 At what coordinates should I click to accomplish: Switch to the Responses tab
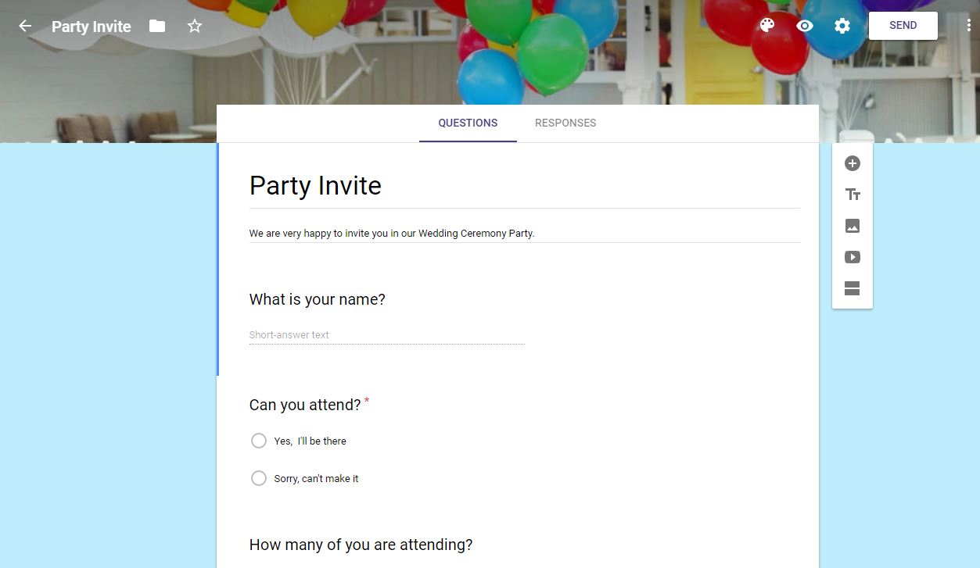565,123
